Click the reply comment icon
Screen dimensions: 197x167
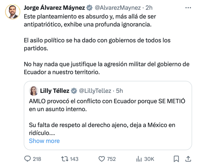tap(28, 159)
